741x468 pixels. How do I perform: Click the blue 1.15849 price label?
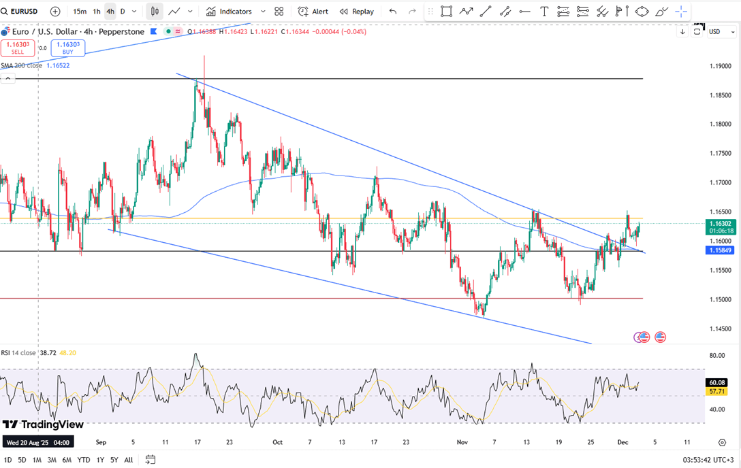[720, 250]
